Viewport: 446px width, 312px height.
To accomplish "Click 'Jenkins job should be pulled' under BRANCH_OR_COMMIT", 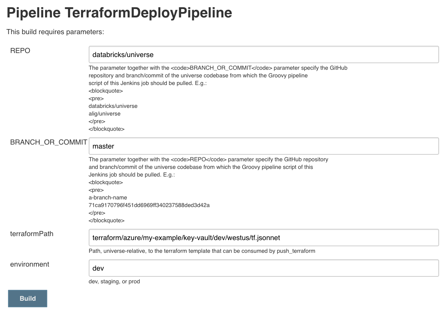I will pos(126,175).
